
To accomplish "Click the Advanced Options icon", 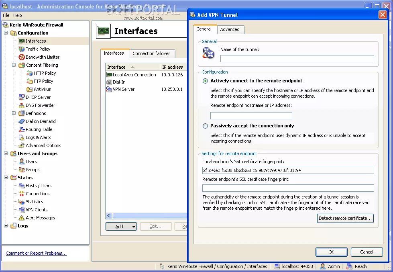I will point(22,145).
